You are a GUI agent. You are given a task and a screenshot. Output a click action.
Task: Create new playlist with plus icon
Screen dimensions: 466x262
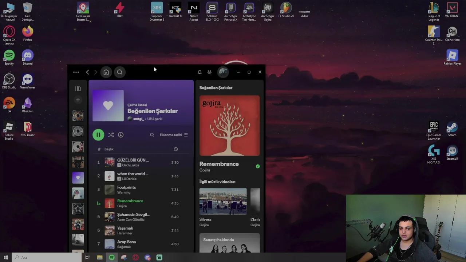[78, 100]
